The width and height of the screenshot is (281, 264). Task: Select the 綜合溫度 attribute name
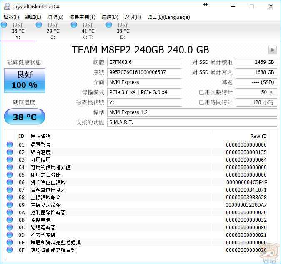click(x=40, y=152)
